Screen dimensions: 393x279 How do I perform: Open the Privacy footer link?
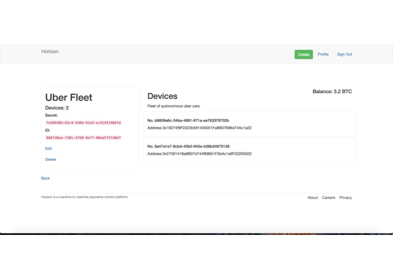click(x=346, y=198)
